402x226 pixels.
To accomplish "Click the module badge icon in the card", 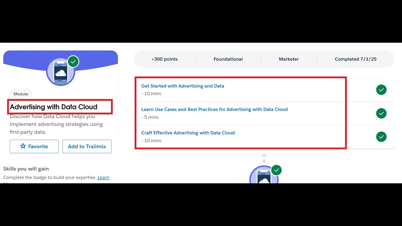I will point(61,72).
